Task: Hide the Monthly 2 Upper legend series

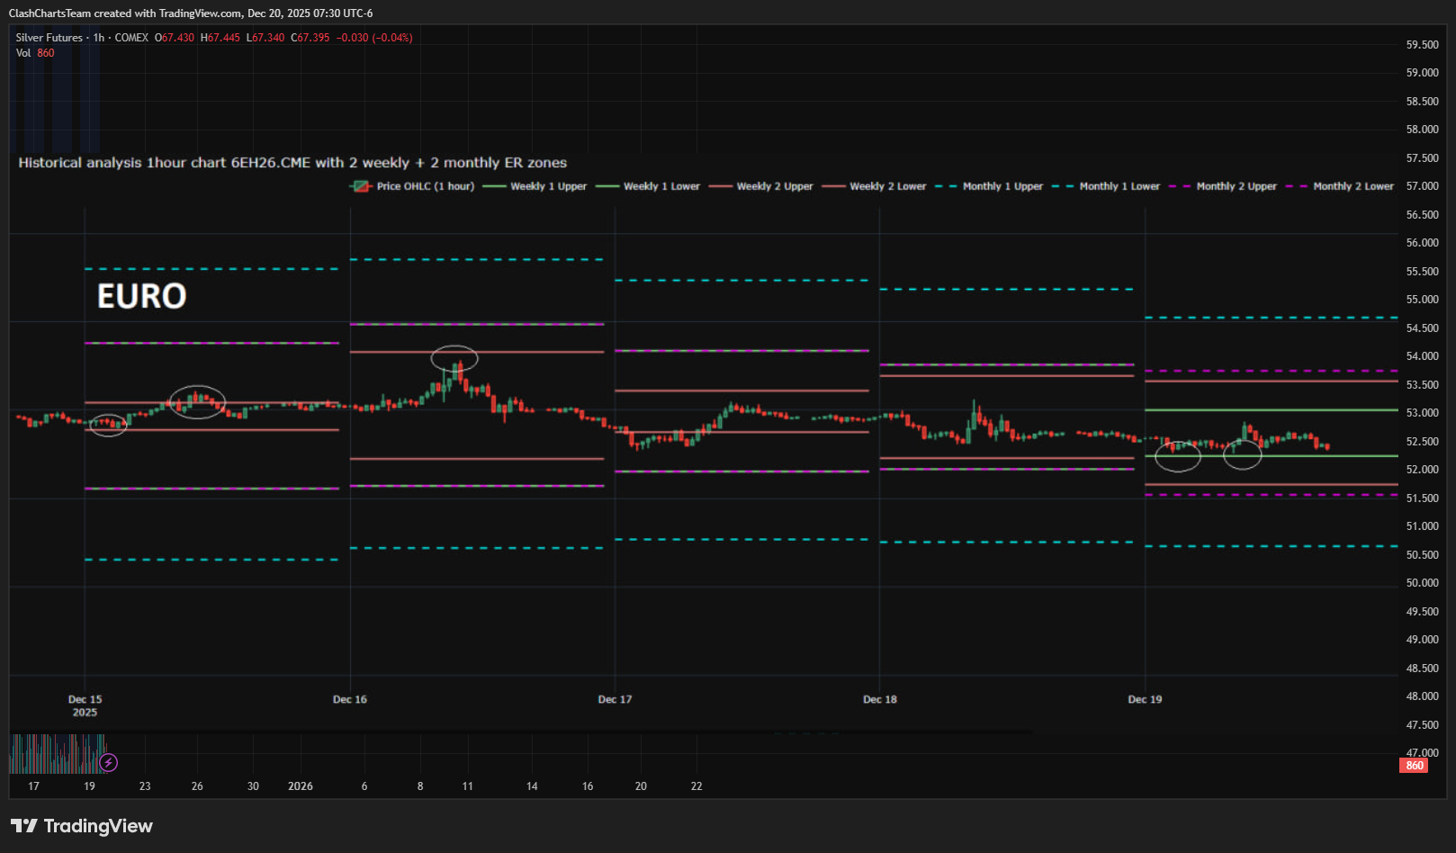Action: 1223,186
